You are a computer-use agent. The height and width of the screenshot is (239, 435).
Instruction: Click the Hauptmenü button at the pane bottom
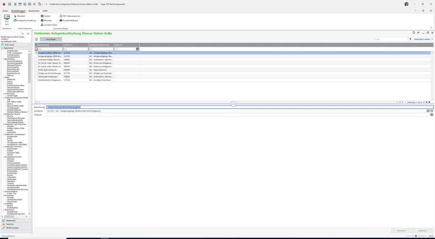(x=16, y=220)
